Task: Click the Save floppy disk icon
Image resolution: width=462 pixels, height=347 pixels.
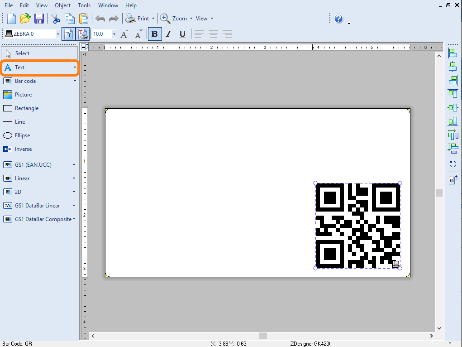Action: (39, 19)
